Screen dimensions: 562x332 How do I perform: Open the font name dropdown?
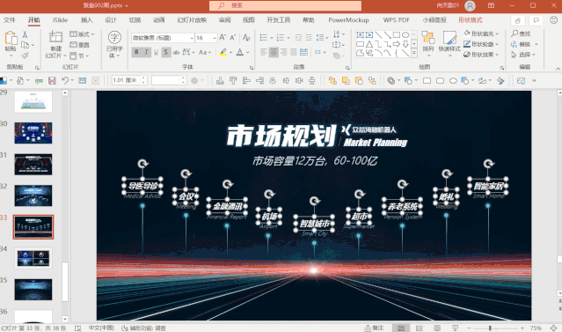(192, 38)
